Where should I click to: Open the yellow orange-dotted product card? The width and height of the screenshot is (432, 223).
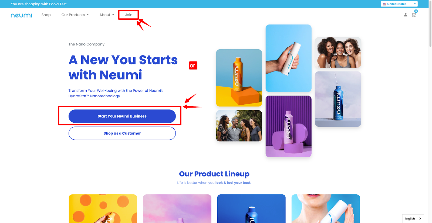click(103, 209)
